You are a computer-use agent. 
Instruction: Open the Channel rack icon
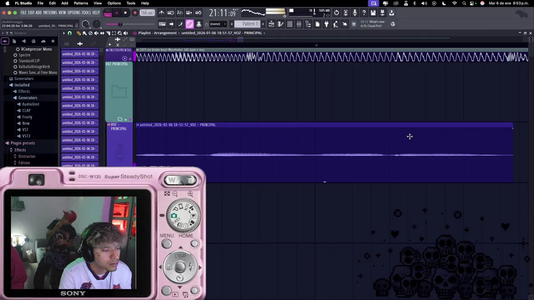click(290, 24)
